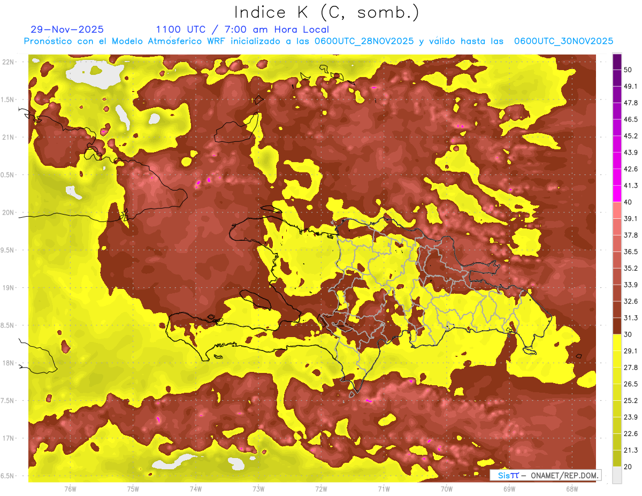The width and height of the screenshot is (642, 496).
Task: Click the '32.6' color scale value
Action: click(x=631, y=301)
